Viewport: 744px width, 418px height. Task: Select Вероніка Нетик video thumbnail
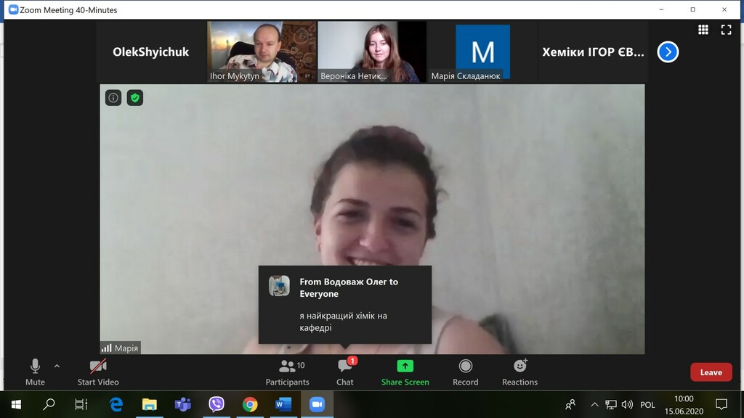click(x=371, y=51)
